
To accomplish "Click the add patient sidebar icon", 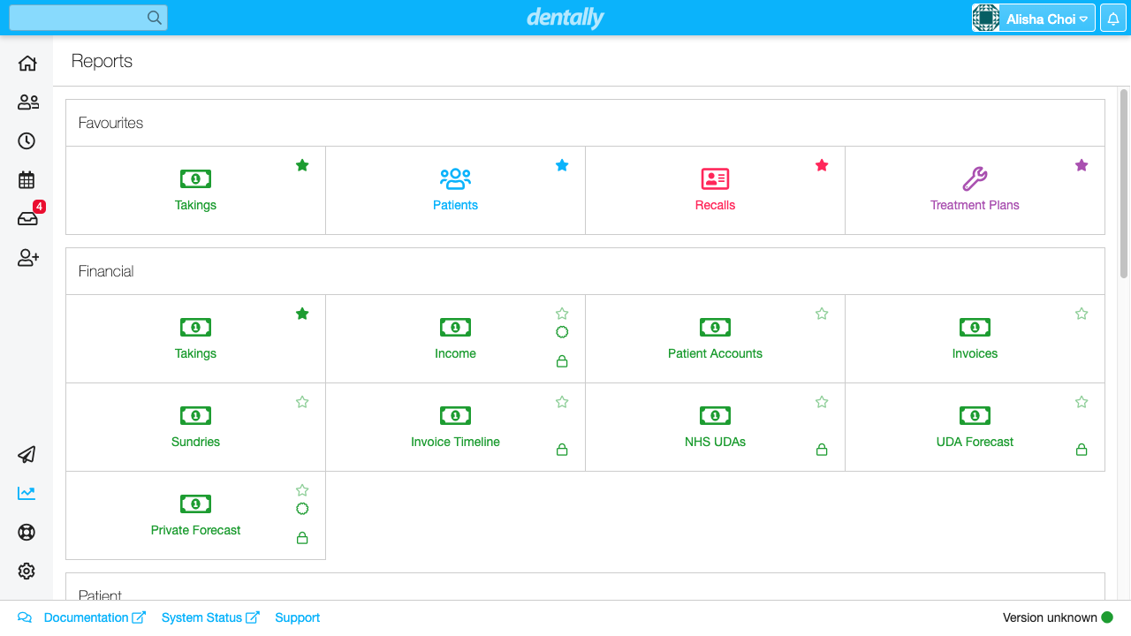I will pyautogui.click(x=27, y=258).
